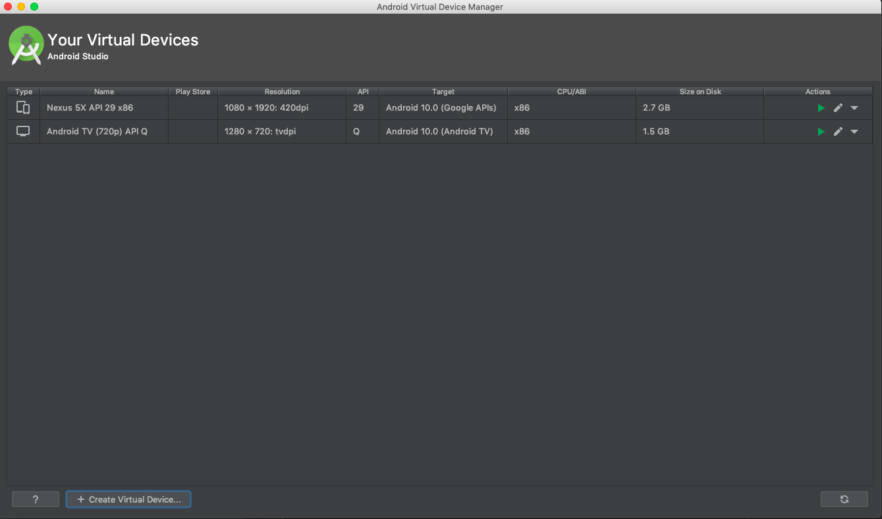Sort by the Resolution column header
Viewport: 882px width, 519px height.
click(x=282, y=92)
